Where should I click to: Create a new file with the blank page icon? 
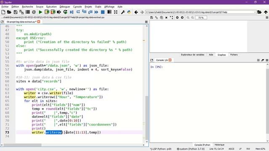pos(3,12)
